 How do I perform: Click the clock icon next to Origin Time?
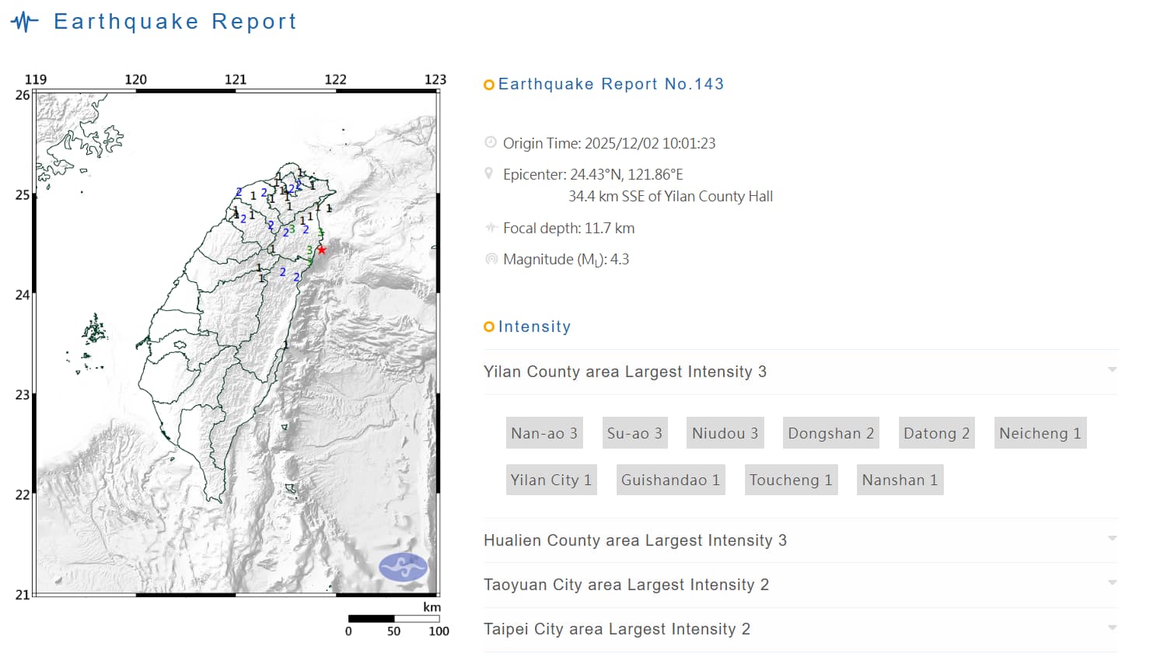(490, 142)
